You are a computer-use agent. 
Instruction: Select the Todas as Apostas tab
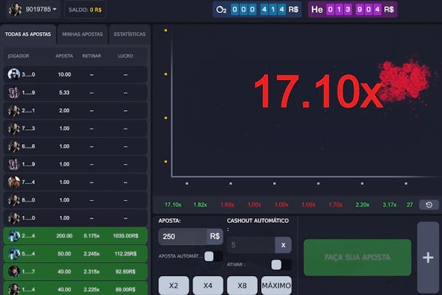click(28, 34)
